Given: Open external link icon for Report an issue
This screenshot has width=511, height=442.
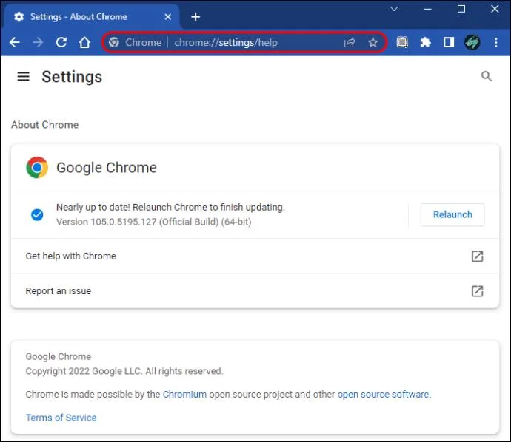Looking at the screenshot, I should pyautogui.click(x=478, y=291).
